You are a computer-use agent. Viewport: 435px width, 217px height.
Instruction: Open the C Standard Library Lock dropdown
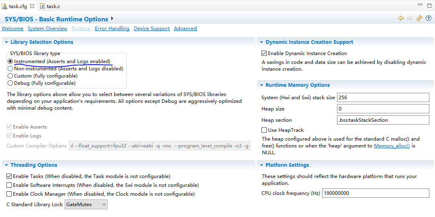click(x=86, y=205)
